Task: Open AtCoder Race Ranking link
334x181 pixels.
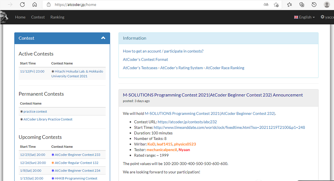Action: click(225, 68)
